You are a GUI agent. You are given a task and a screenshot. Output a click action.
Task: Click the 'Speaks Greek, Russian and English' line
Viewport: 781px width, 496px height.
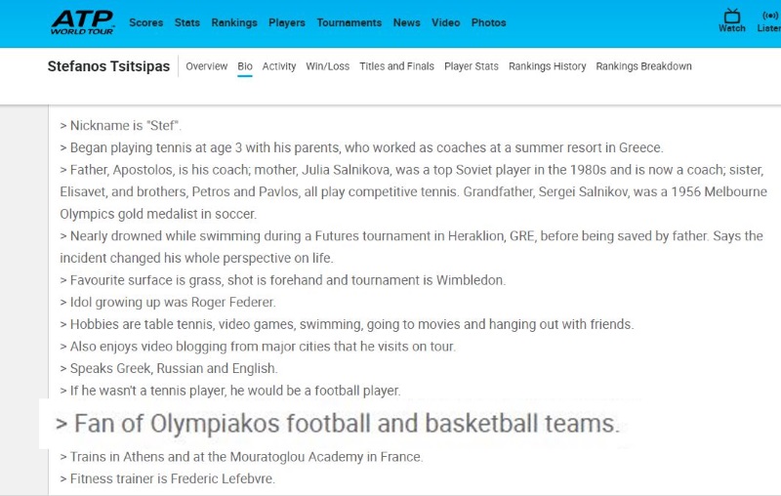tap(169, 368)
